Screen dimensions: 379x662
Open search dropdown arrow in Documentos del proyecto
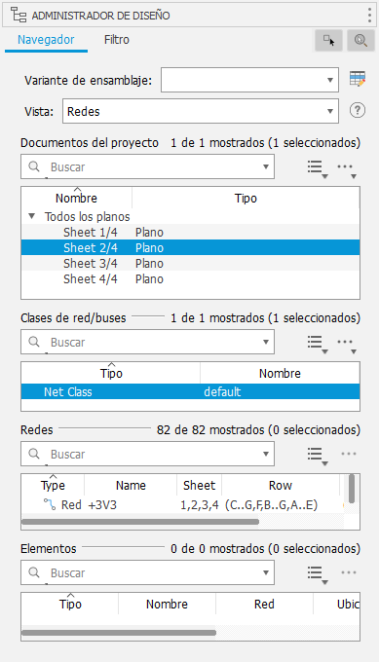(266, 166)
